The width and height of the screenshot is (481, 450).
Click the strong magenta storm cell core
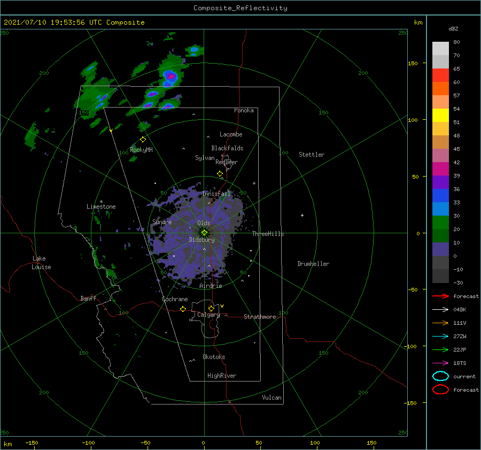(170, 76)
